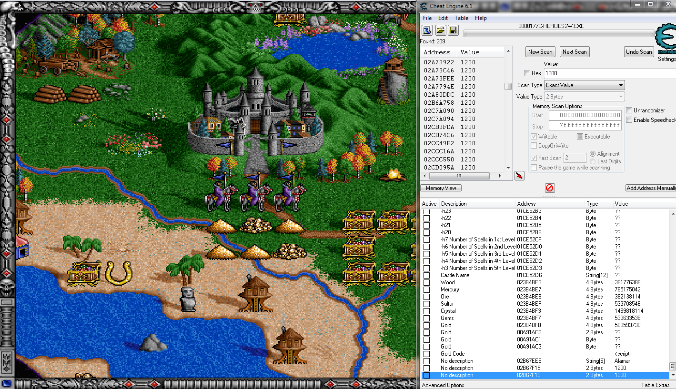Click the leftmost mounted hero below castle
This screenshot has height=389, width=676.
tap(220, 194)
